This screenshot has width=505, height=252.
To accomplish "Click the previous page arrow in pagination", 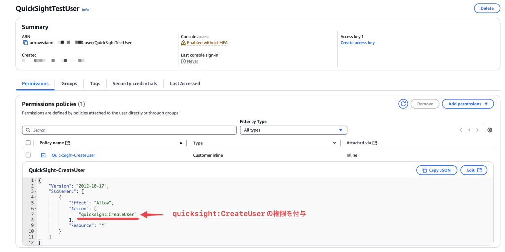I will coord(461,130).
